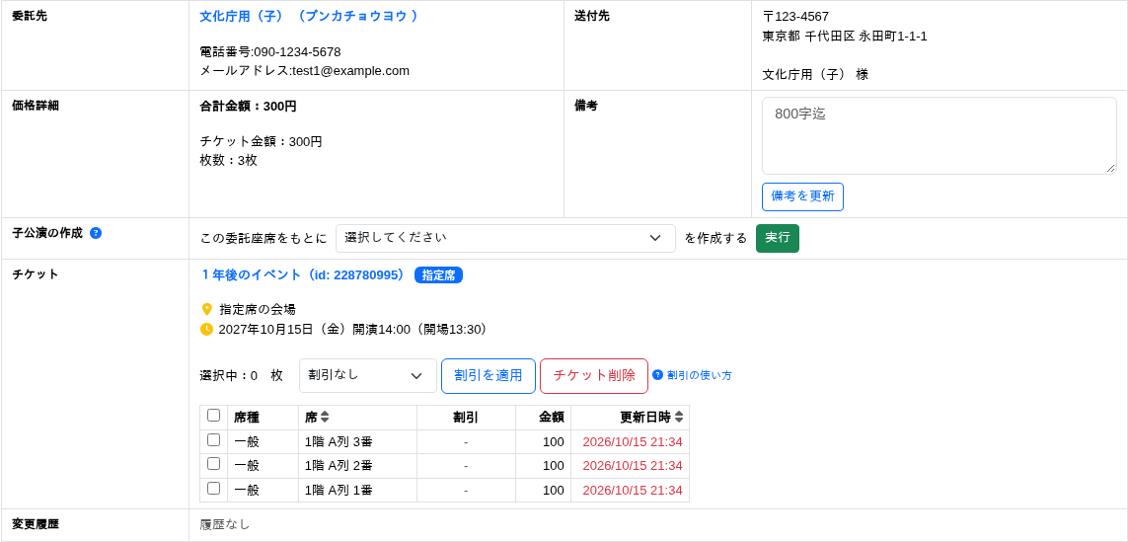Click the 指定席の会場 venue text

258,310
